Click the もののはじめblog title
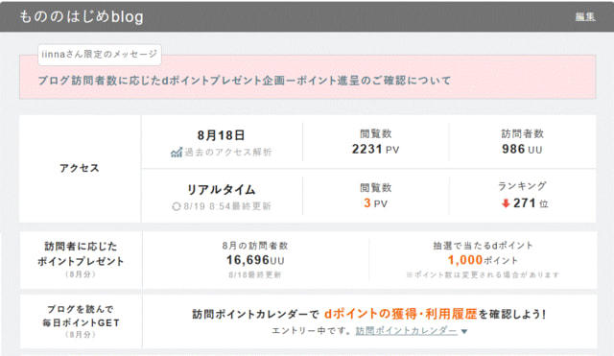 pyautogui.click(x=82, y=17)
